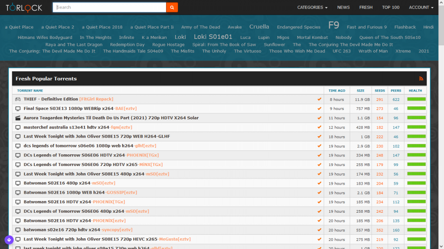Open the THIEF - Definitive Edition torrent
This screenshot has width=444, height=249.
pyautogui.click(x=68, y=99)
